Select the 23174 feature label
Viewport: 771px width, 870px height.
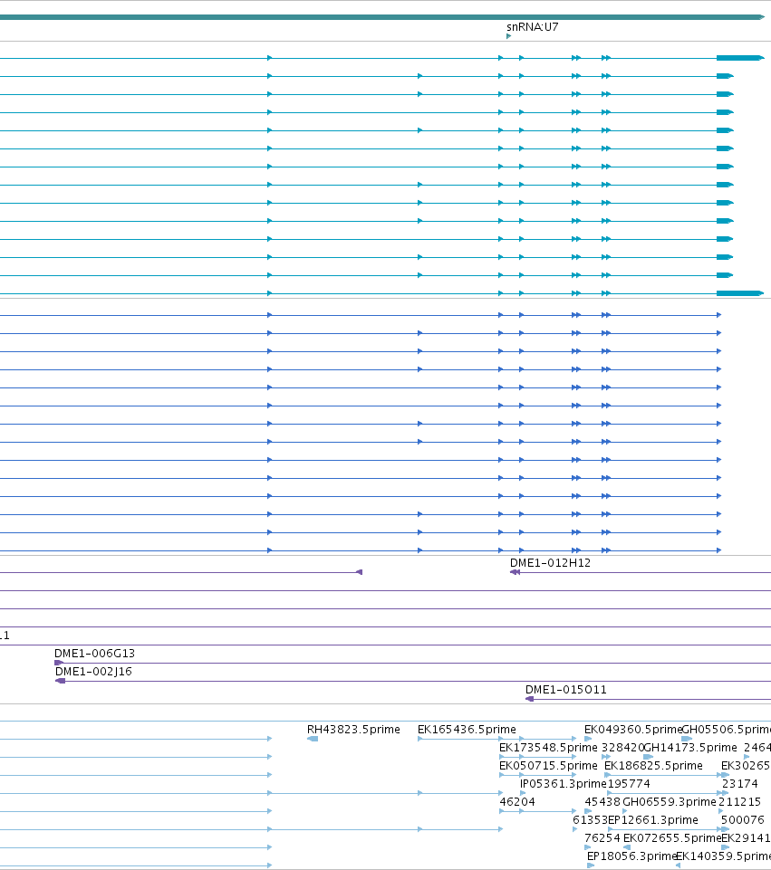pyautogui.click(x=740, y=783)
